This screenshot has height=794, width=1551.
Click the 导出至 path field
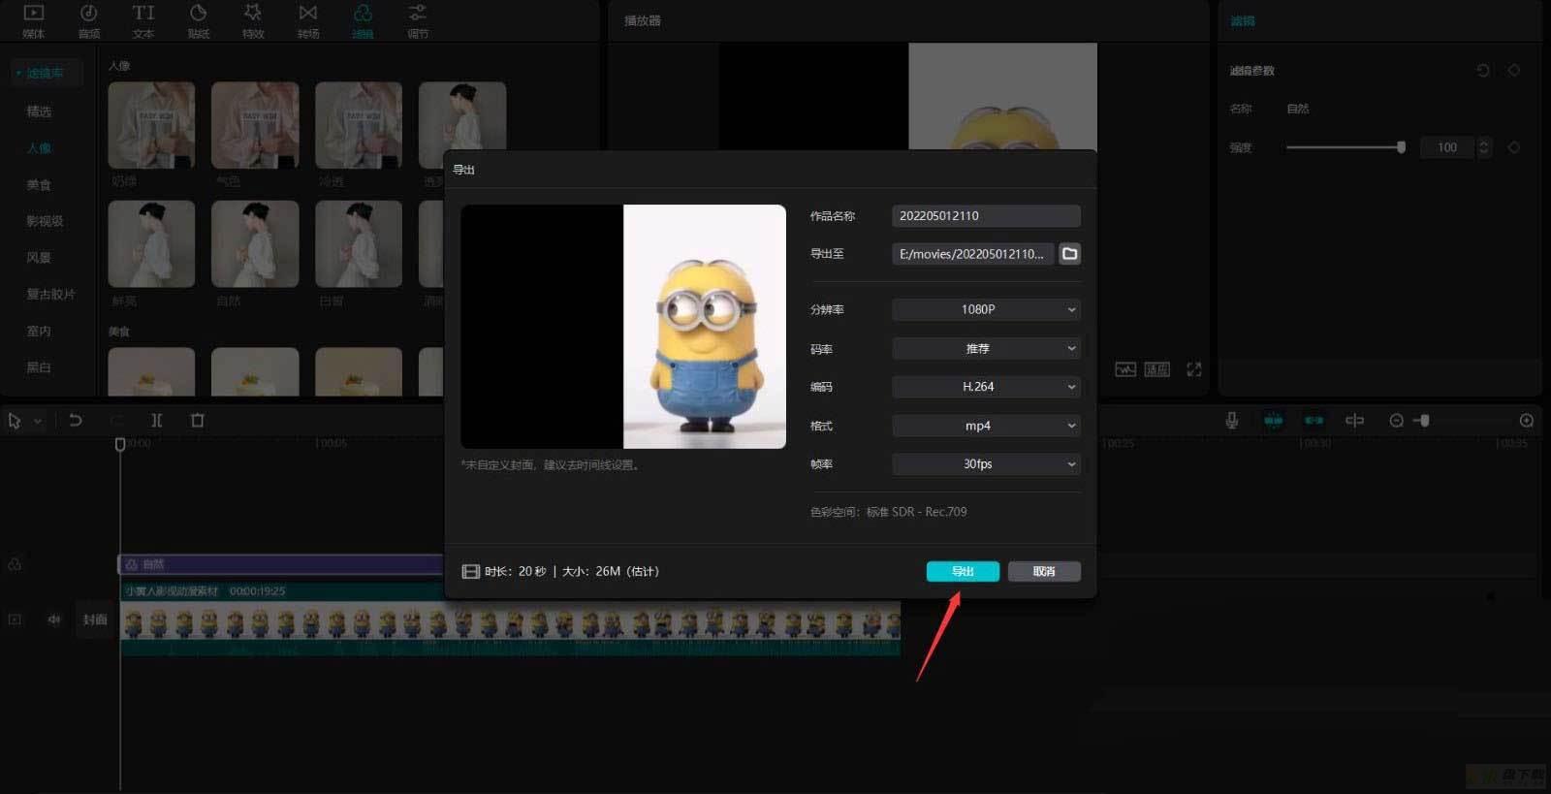(972, 254)
